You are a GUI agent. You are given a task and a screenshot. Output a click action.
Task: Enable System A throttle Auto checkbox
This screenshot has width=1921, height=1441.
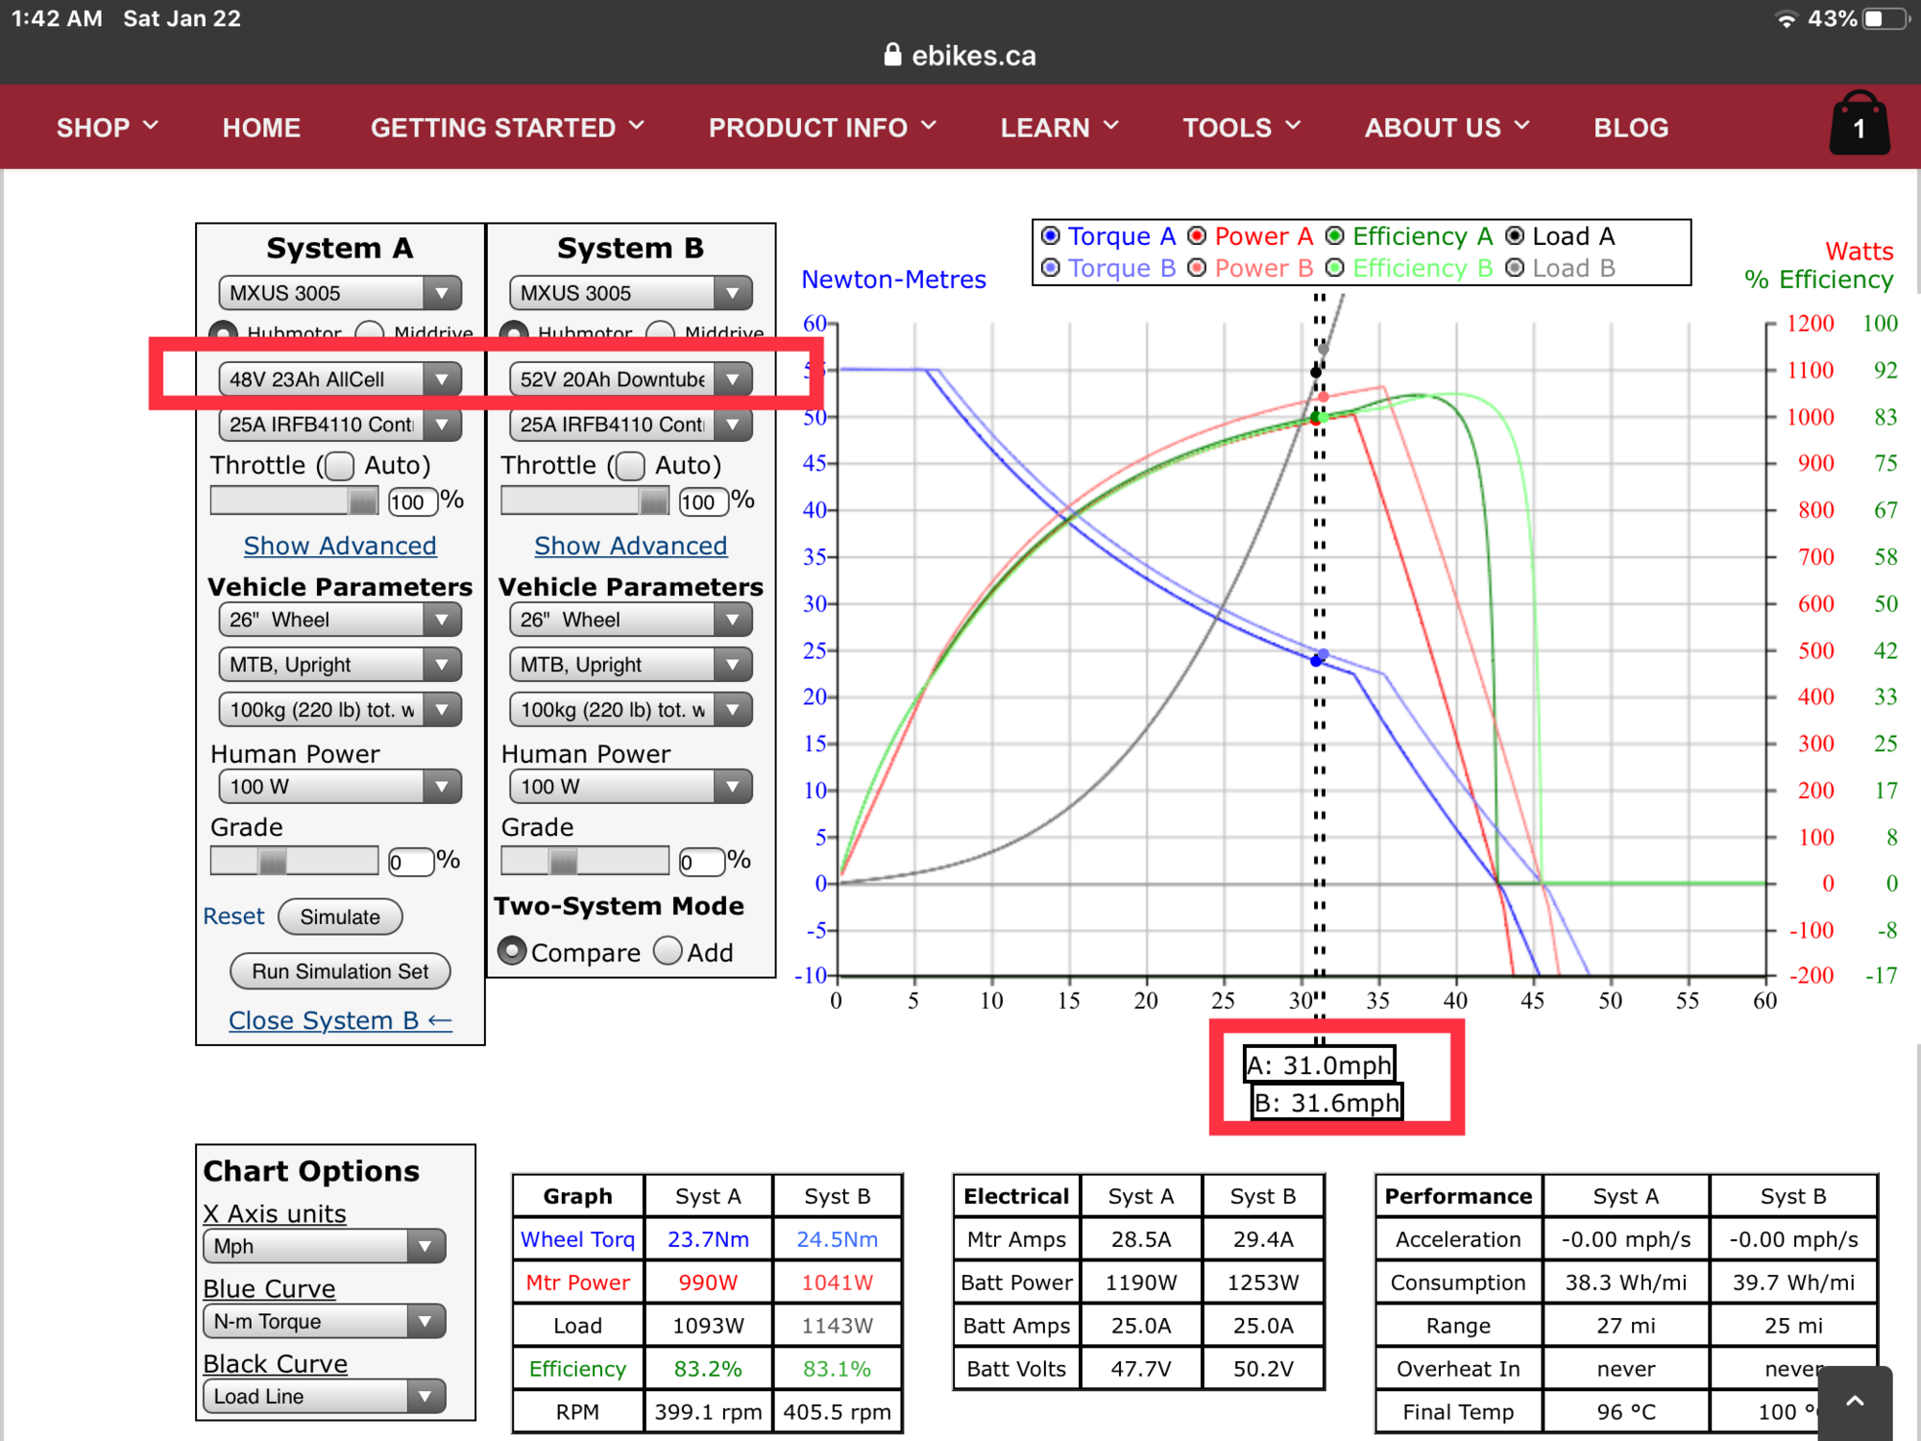click(x=339, y=467)
